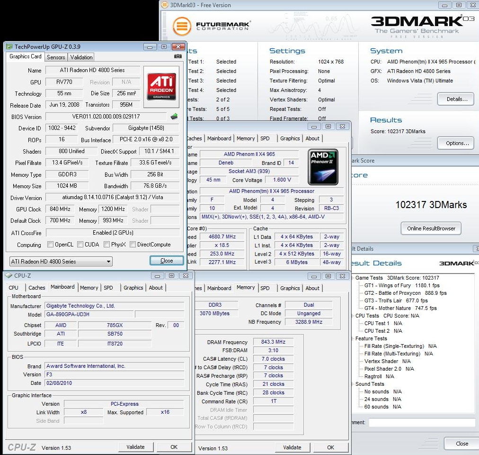This screenshot has height=455, width=479.
Task: Click the Comment text field
Action: 421,422
